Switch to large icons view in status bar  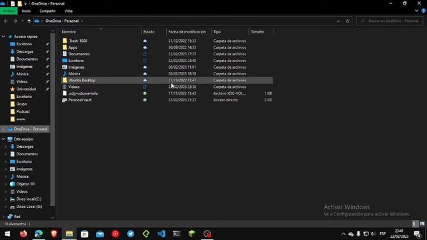(422, 224)
